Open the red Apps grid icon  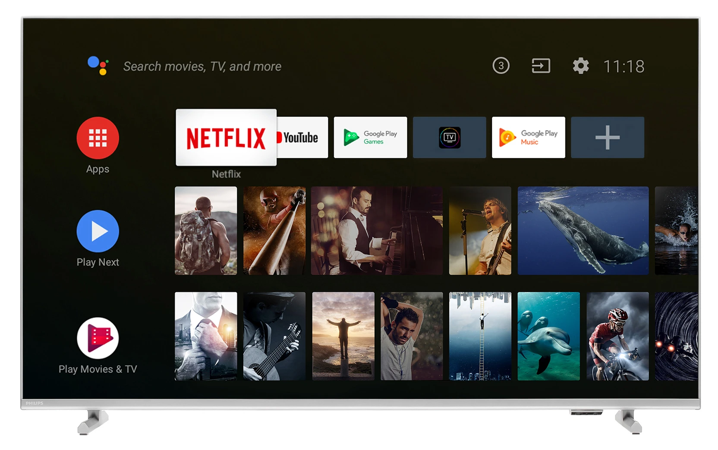(x=98, y=138)
